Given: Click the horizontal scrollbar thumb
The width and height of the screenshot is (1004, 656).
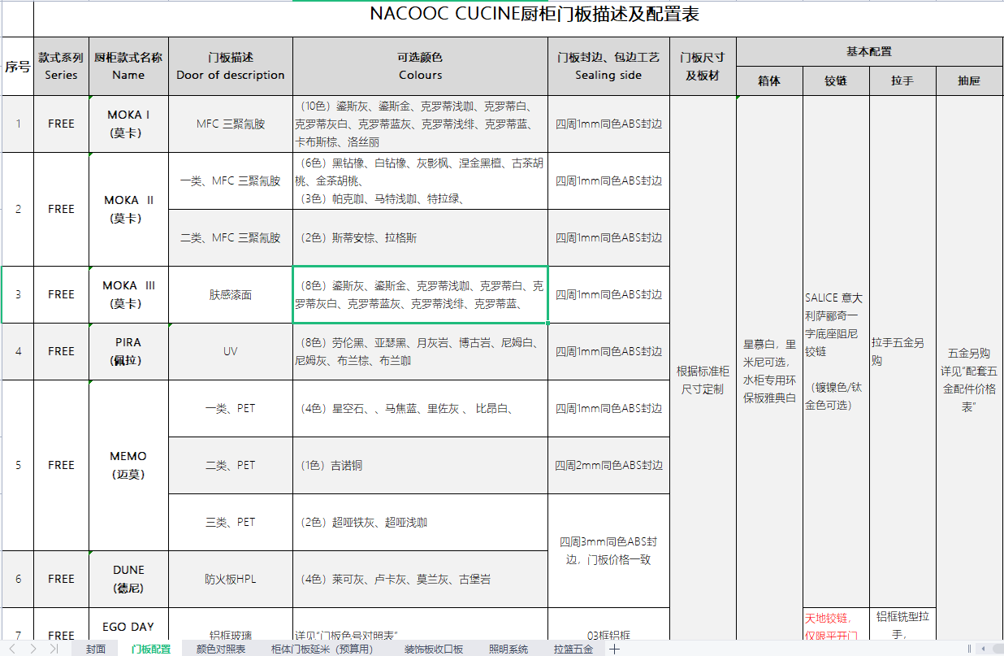Looking at the screenshot, I should pyautogui.click(x=998, y=649).
